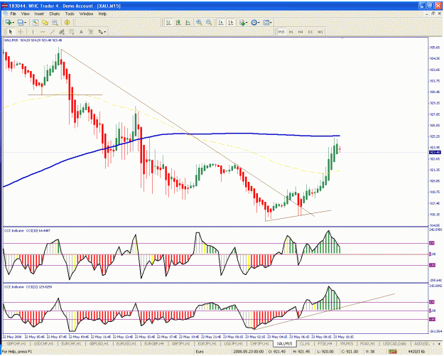Click the clock Periods icon
Image resolution: width=444 pixels, height=356 pixels.
[x=254, y=22]
